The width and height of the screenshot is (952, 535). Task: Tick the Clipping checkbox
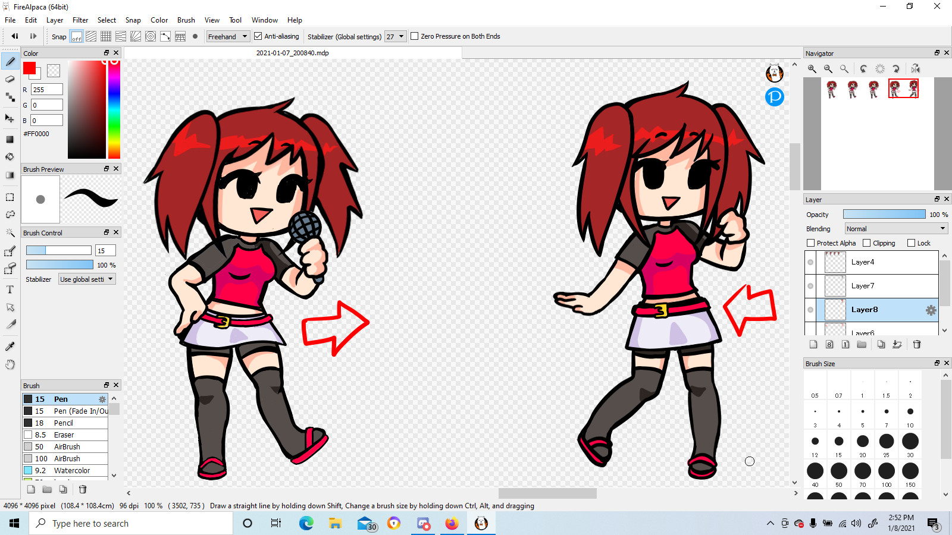click(x=866, y=243)
